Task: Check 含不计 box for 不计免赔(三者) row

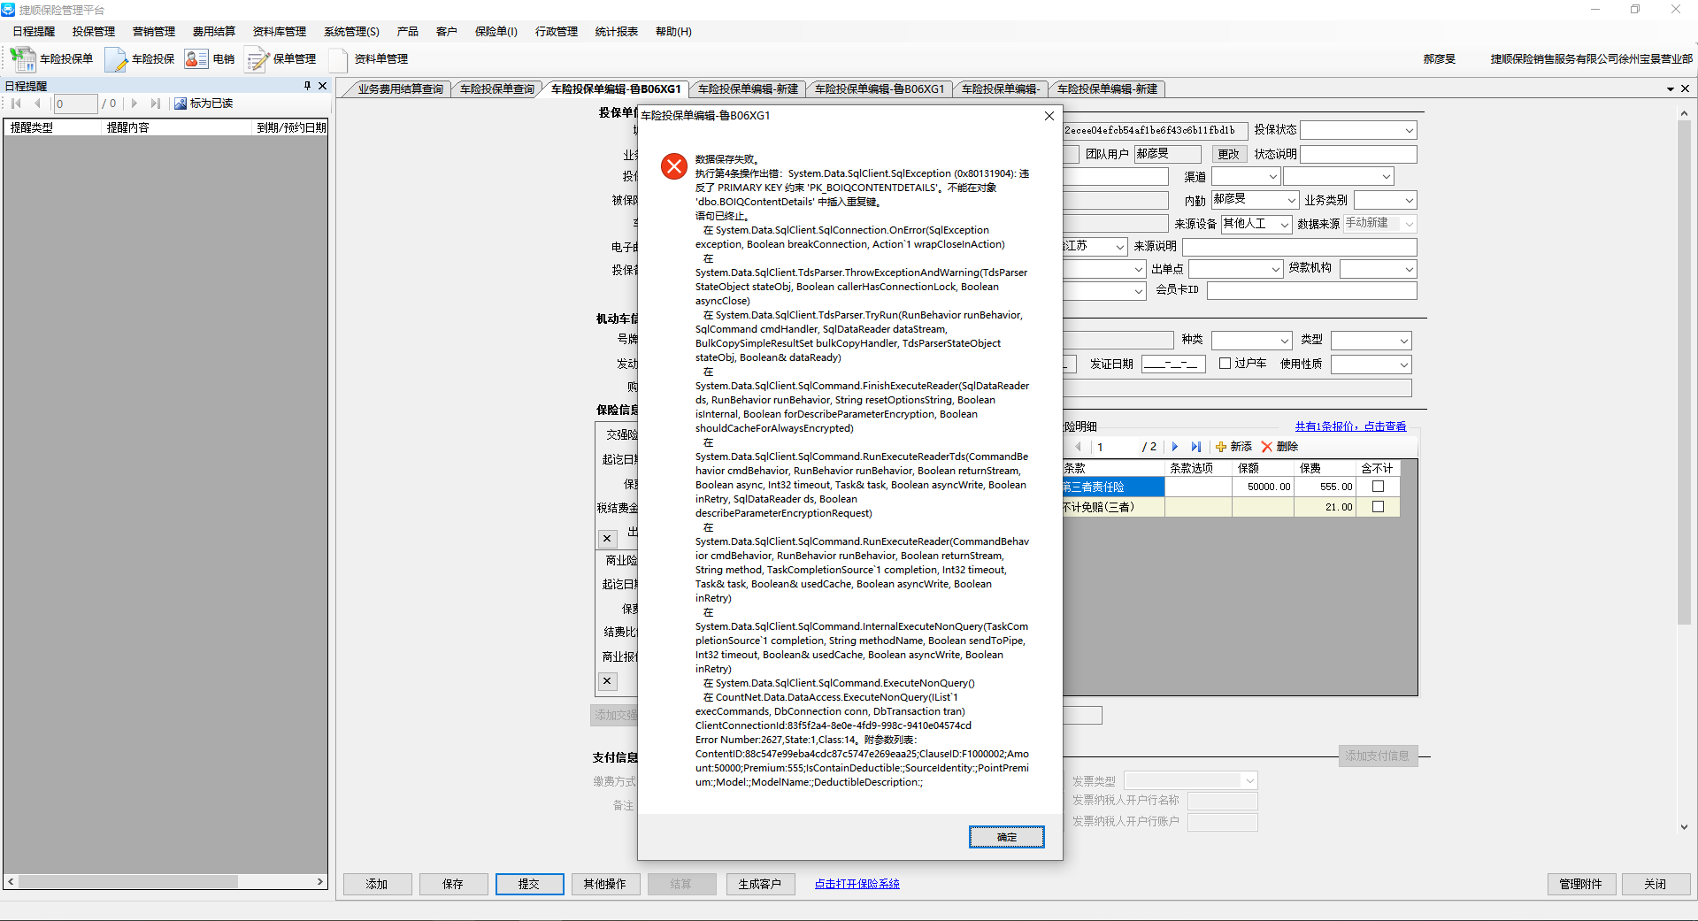Action: tap(1378, 507)
